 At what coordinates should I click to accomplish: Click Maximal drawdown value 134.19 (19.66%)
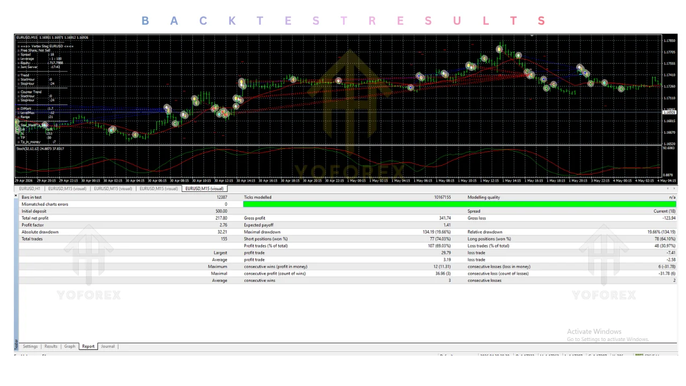point(437,232)
